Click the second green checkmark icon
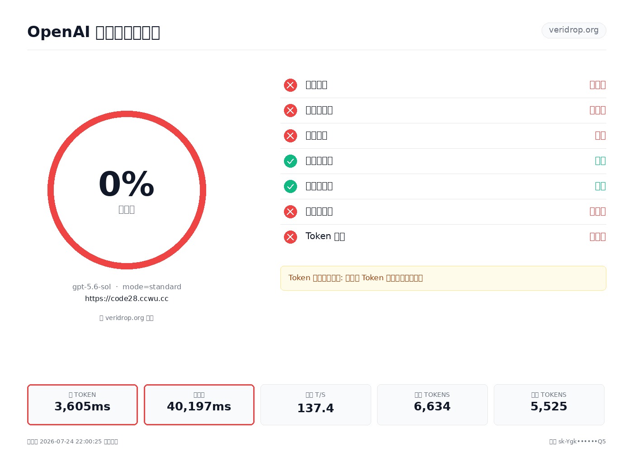 pos(290,186)
